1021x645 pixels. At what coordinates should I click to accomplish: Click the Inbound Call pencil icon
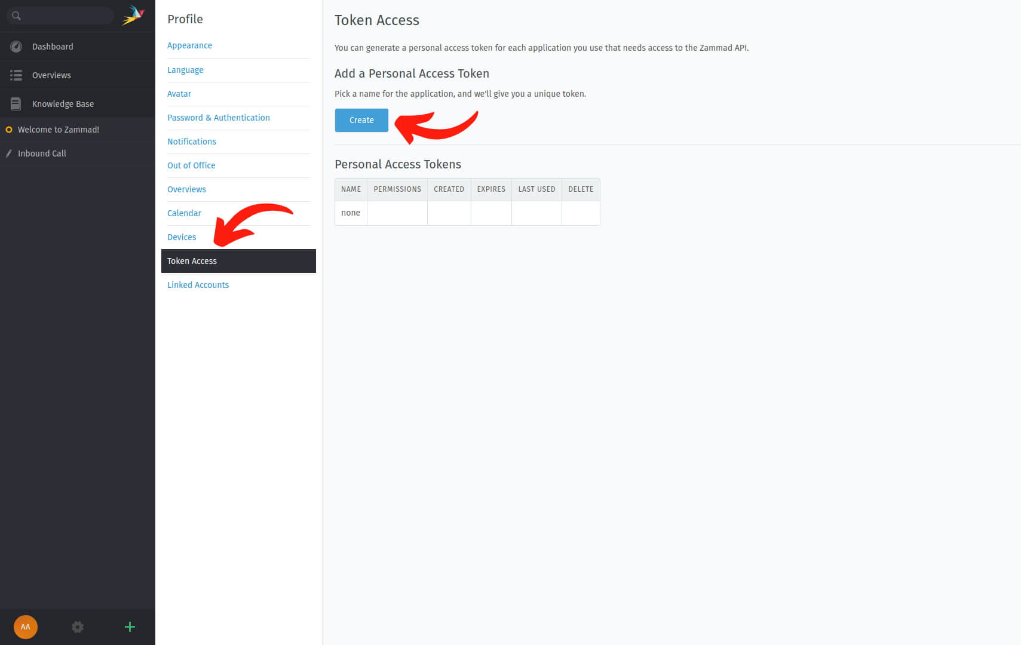click(x=9, y=153)
